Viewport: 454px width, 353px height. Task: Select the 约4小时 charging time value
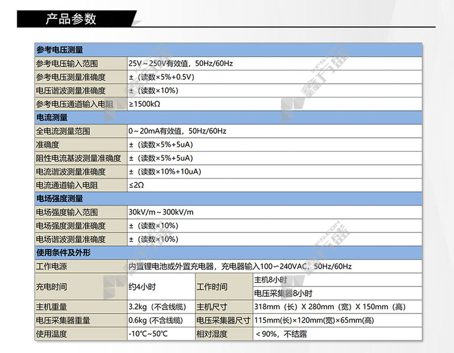point(143,286)
